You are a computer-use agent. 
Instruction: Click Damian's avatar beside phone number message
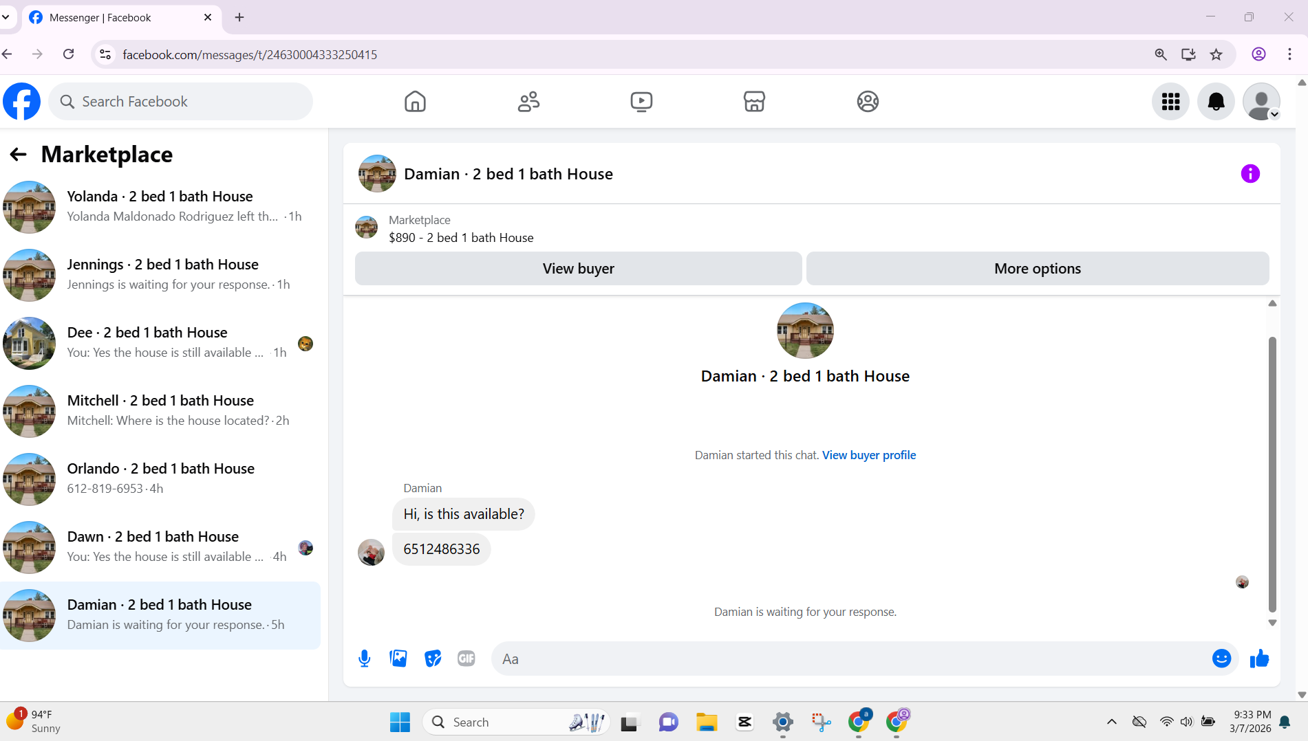point(371,552)
